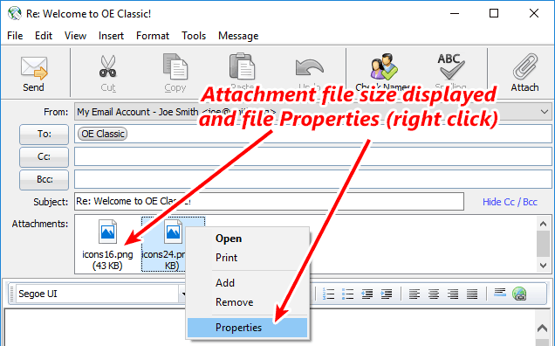Close the compose window
The width and height of the screenshot is (555, 346).
(534, 13)
